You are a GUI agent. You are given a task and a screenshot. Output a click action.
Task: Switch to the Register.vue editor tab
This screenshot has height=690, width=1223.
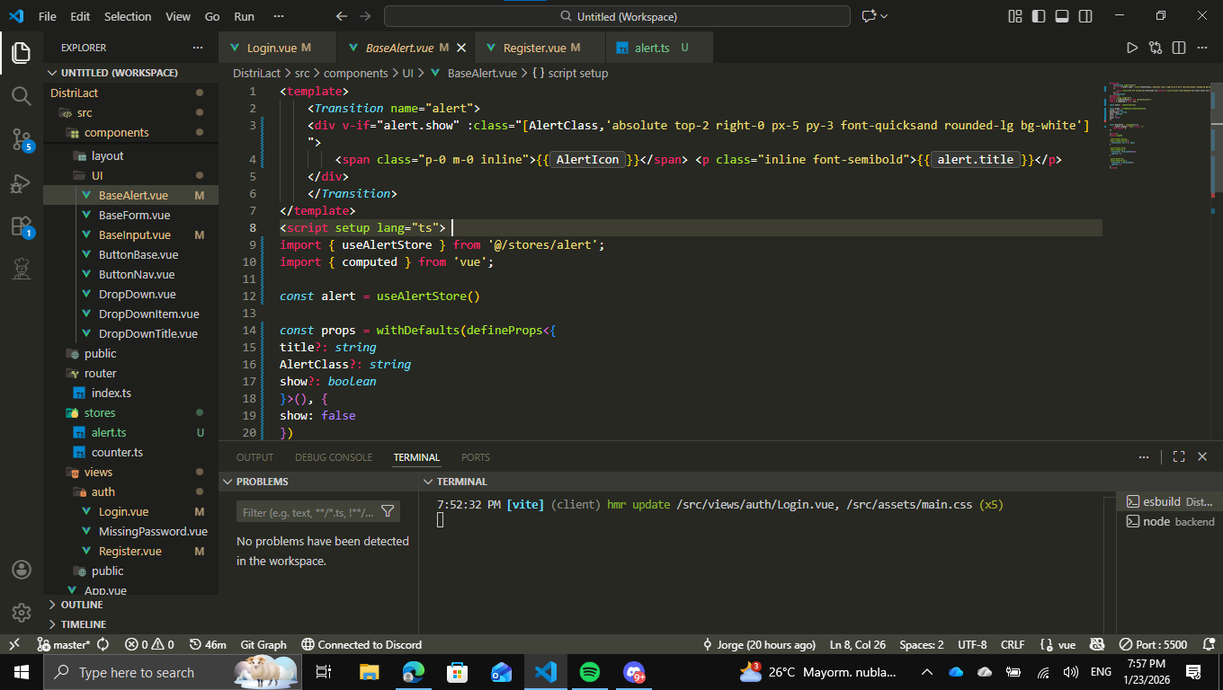pos(534,48)
